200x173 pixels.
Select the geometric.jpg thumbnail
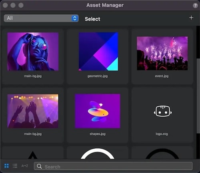(98, 52)
